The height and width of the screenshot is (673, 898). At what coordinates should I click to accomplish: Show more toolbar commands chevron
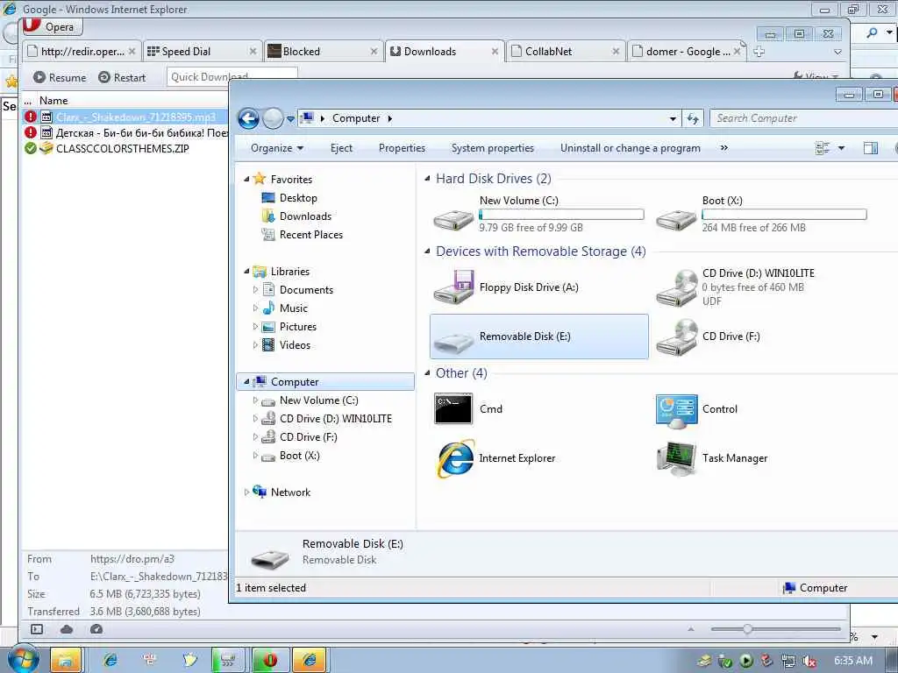point(723,147)
